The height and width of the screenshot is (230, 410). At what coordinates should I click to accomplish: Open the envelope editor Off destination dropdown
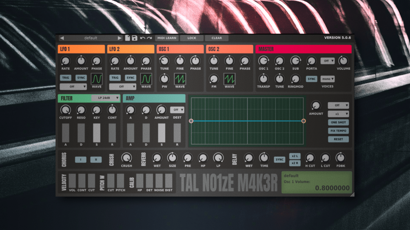pos(338,105)
